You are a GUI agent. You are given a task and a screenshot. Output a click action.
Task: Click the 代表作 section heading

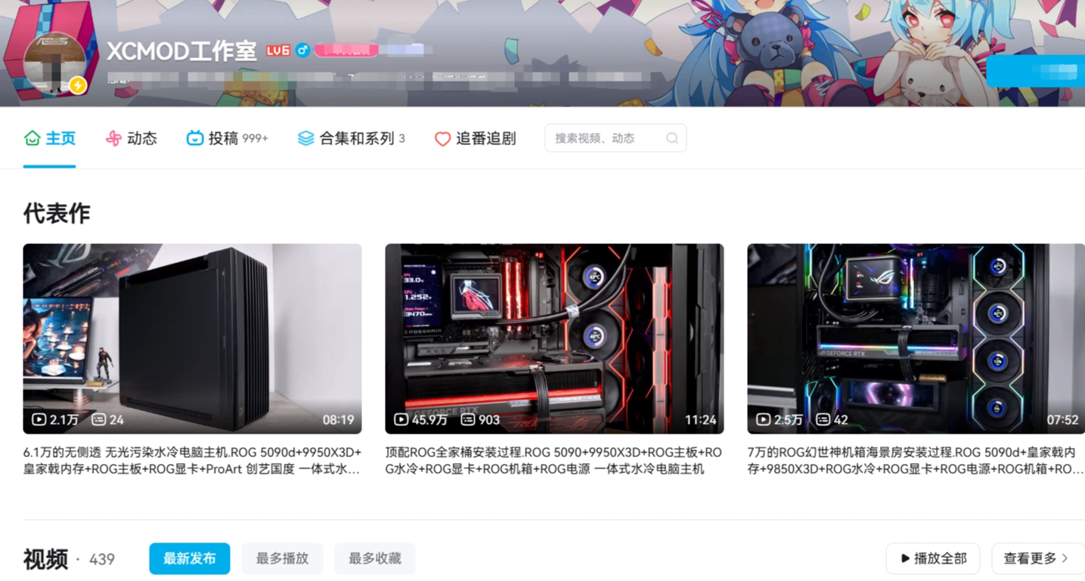[57, 213]
